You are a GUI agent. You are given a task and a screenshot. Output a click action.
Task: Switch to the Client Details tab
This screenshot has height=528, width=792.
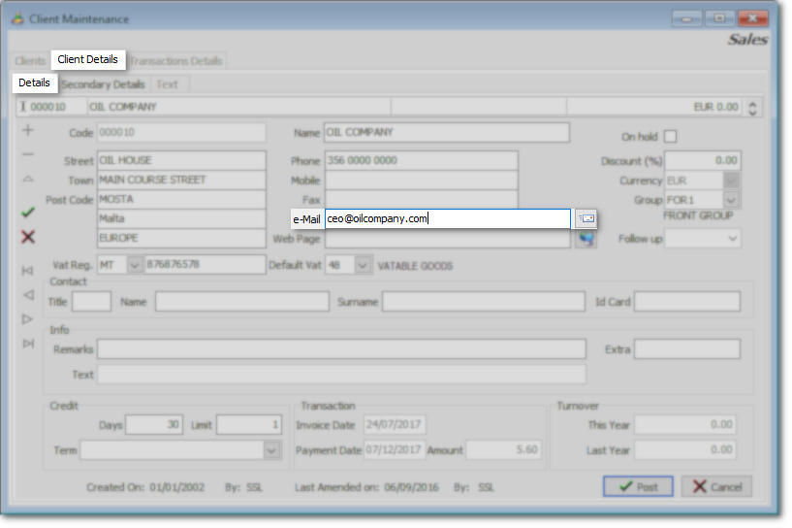pos(87,60)
